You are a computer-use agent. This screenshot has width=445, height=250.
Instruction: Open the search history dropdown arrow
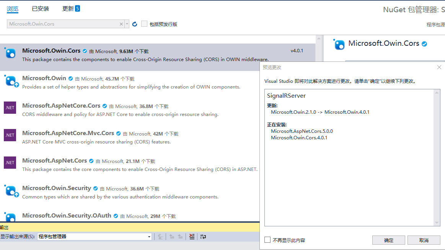click(x=127, y=24)
